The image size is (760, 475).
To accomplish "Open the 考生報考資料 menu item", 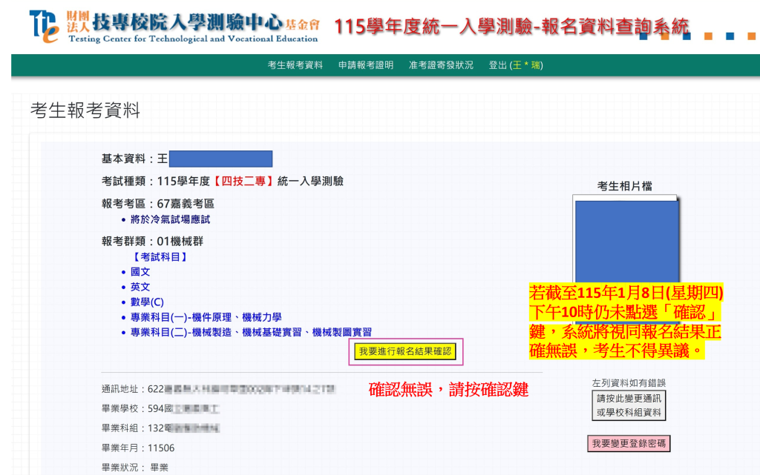I will [295, 65].
